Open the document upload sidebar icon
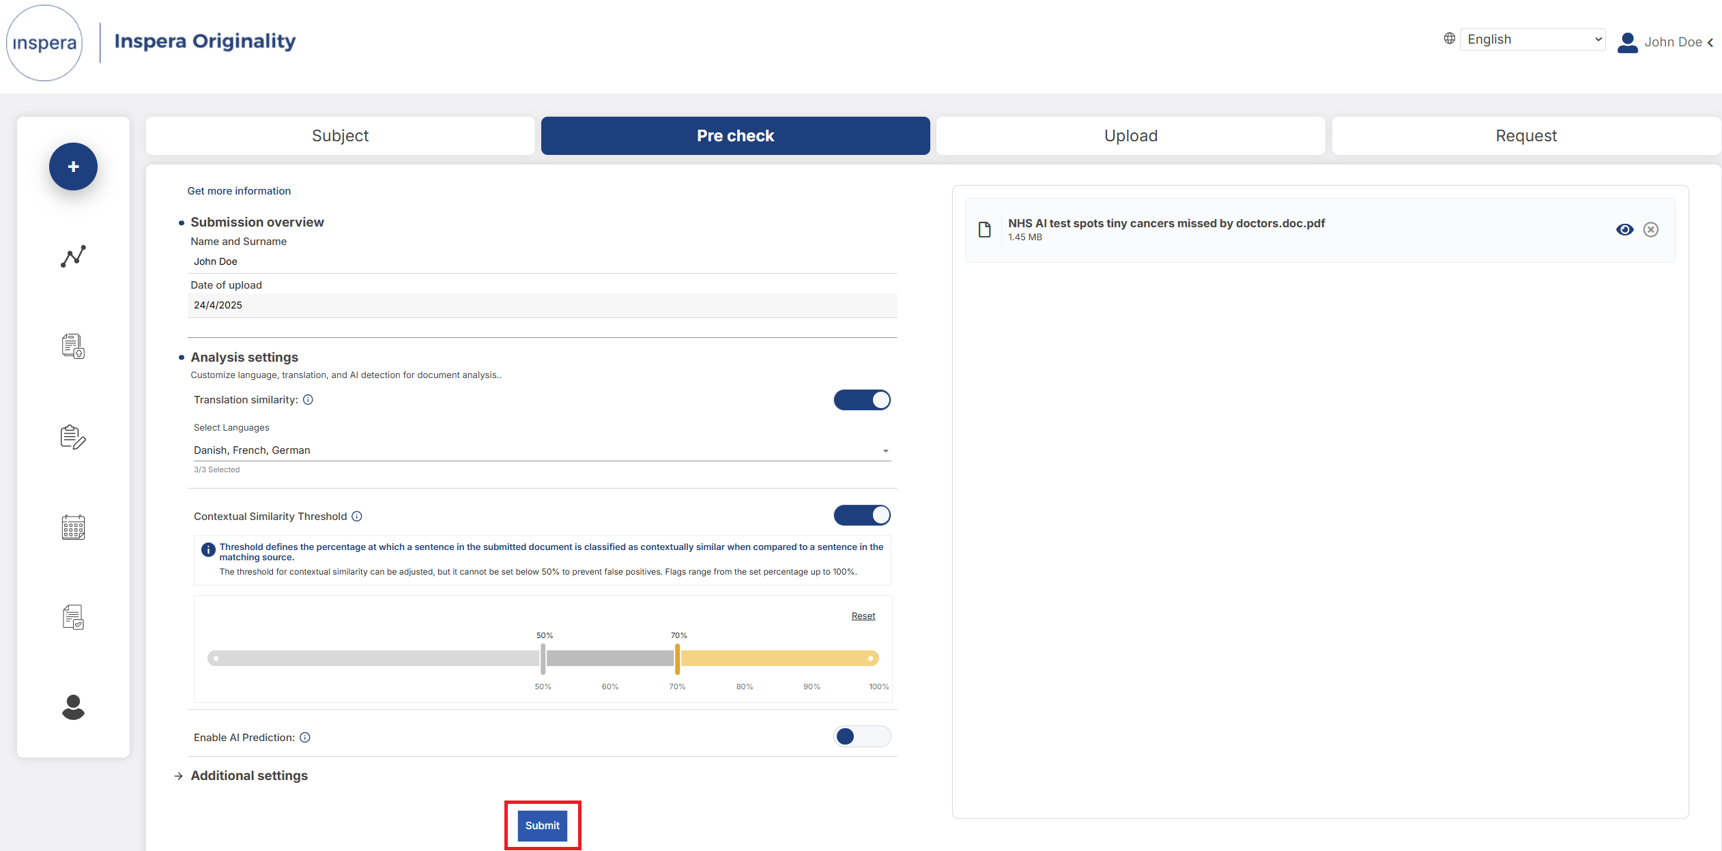The height and width of the screenshot is (851, 1722). click(73, 346)
